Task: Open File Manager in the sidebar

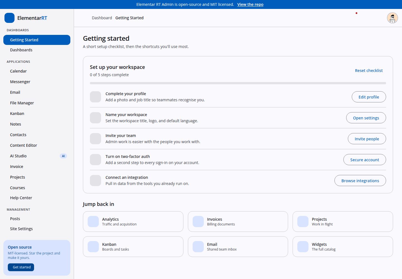Action: (37, 103)
